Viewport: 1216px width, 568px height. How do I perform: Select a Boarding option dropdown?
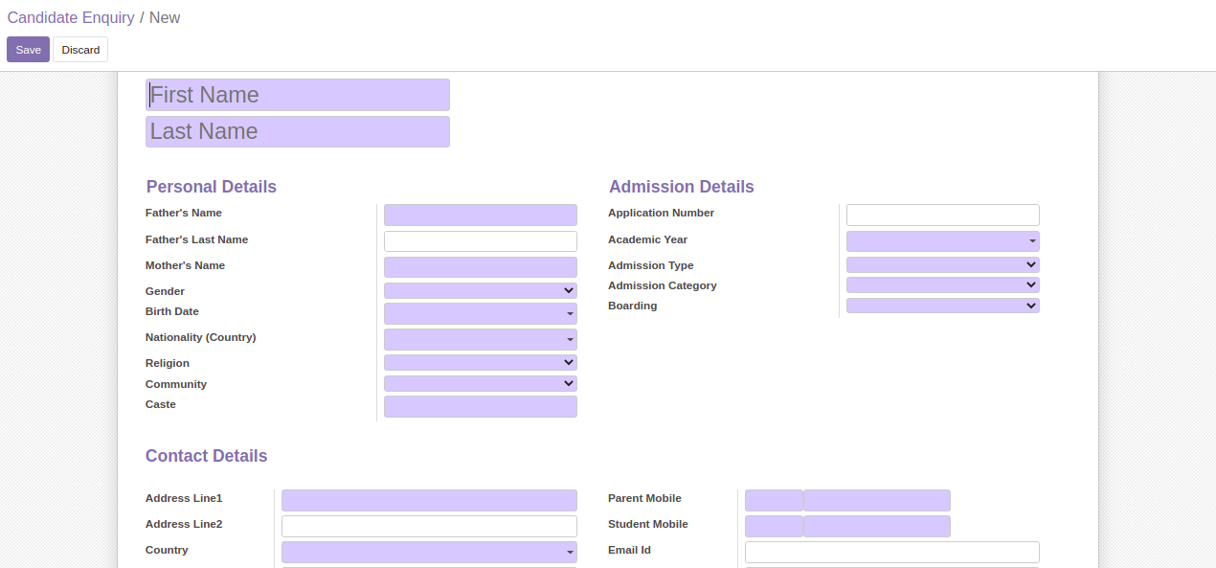pos(942,307)
